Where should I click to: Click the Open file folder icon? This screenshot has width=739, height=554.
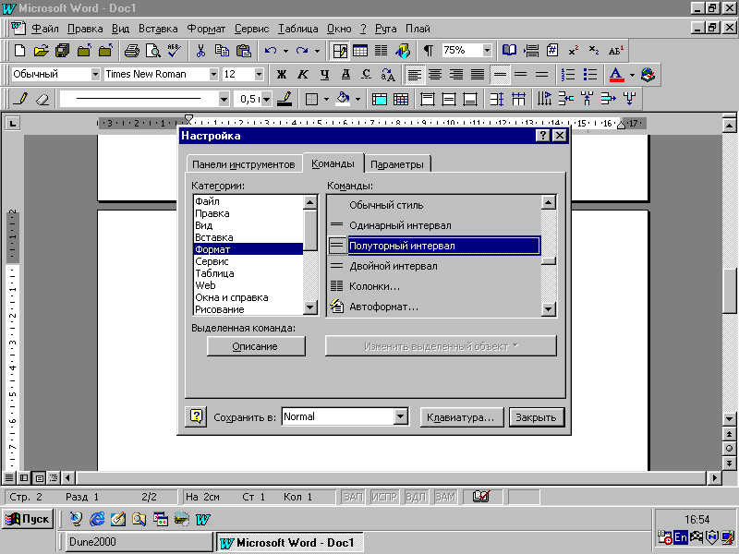(41, 51)
